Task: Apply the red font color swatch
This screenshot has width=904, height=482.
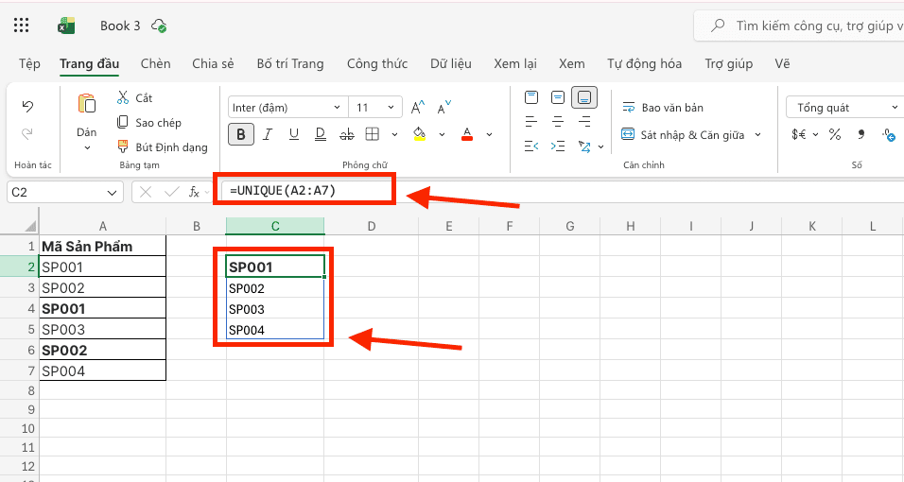Action: [466, 134]
